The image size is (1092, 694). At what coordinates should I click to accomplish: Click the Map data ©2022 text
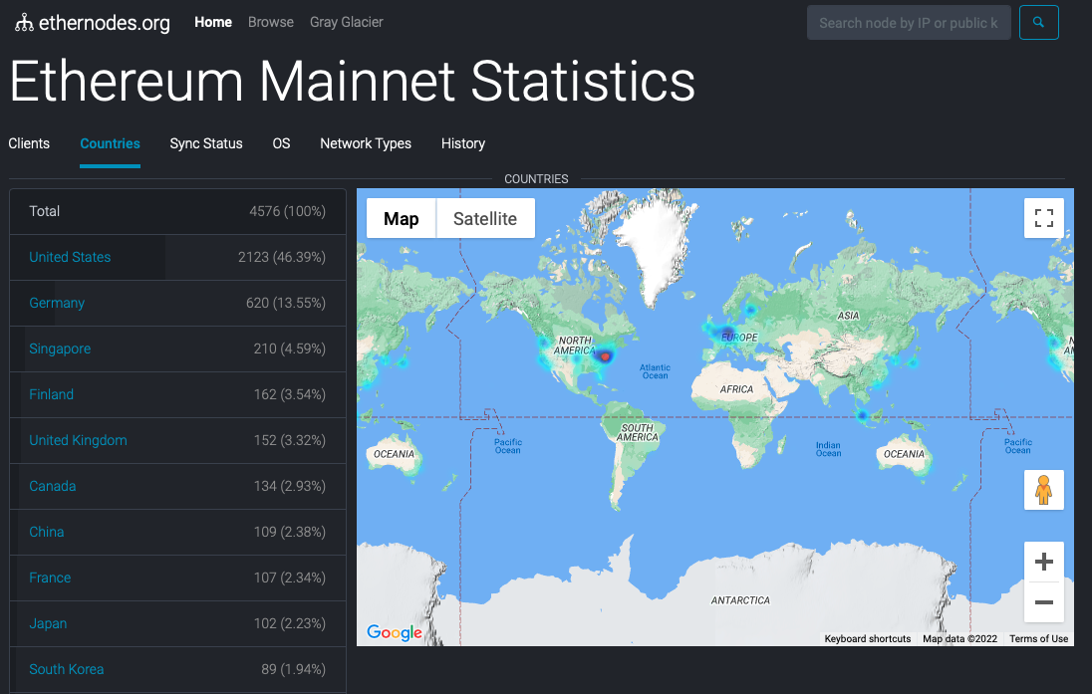(959, 638)
